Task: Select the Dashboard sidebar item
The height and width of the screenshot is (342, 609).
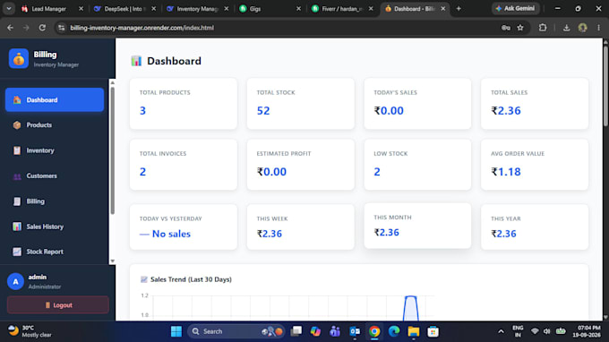Action: coord(55,99)
